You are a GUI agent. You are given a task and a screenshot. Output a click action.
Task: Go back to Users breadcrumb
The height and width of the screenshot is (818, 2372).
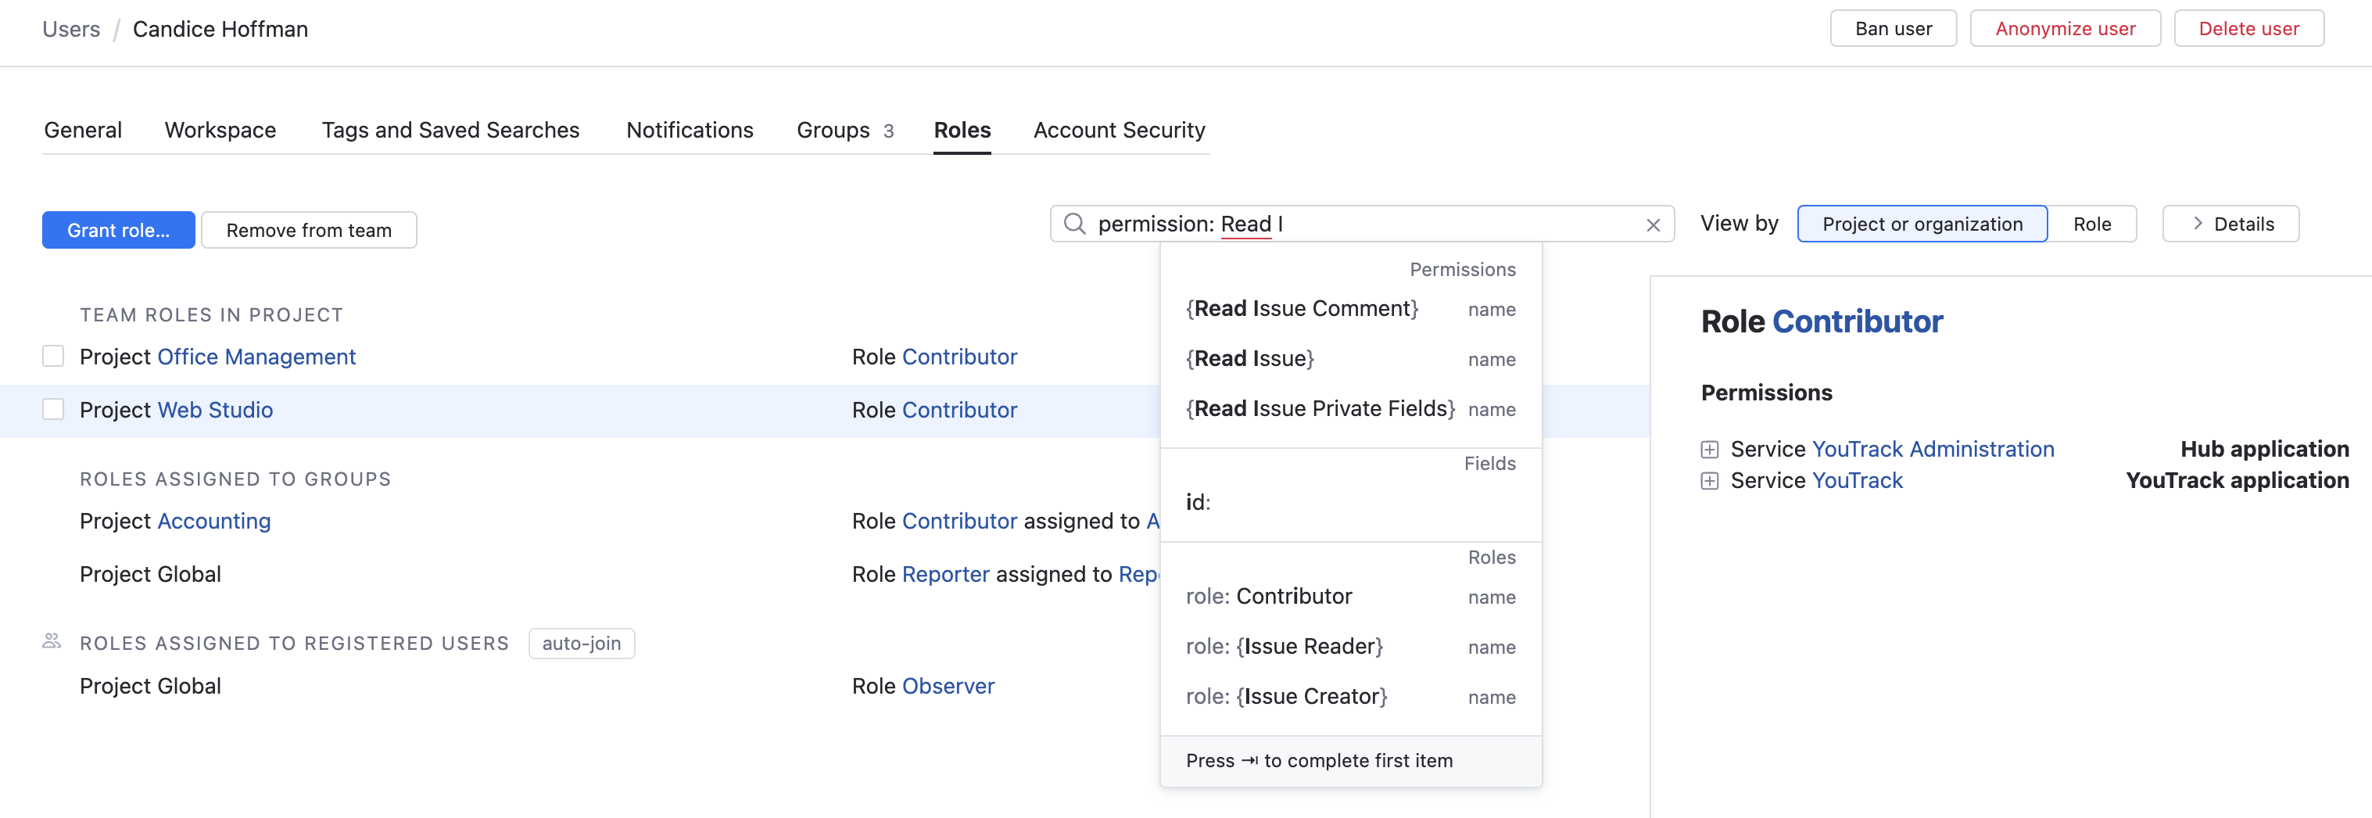71,30
